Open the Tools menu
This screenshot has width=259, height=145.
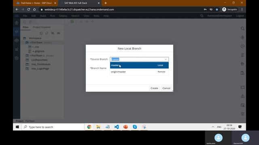(96, 16)
